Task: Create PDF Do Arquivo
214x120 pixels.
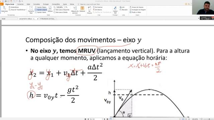Action: click(x=90, y=10)
